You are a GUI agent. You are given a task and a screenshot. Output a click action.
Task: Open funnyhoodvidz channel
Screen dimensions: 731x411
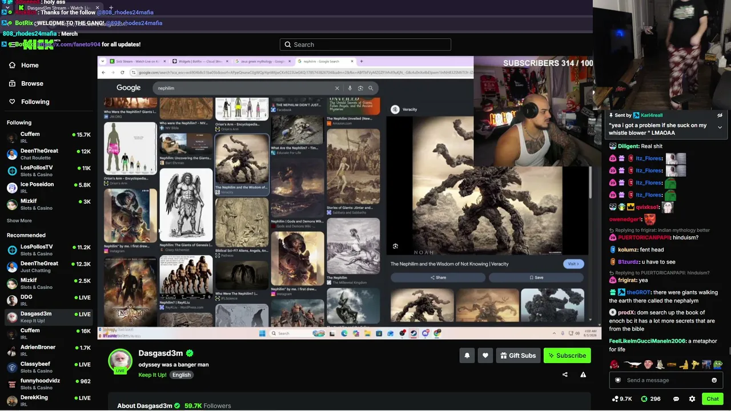(x=49, y=384)
